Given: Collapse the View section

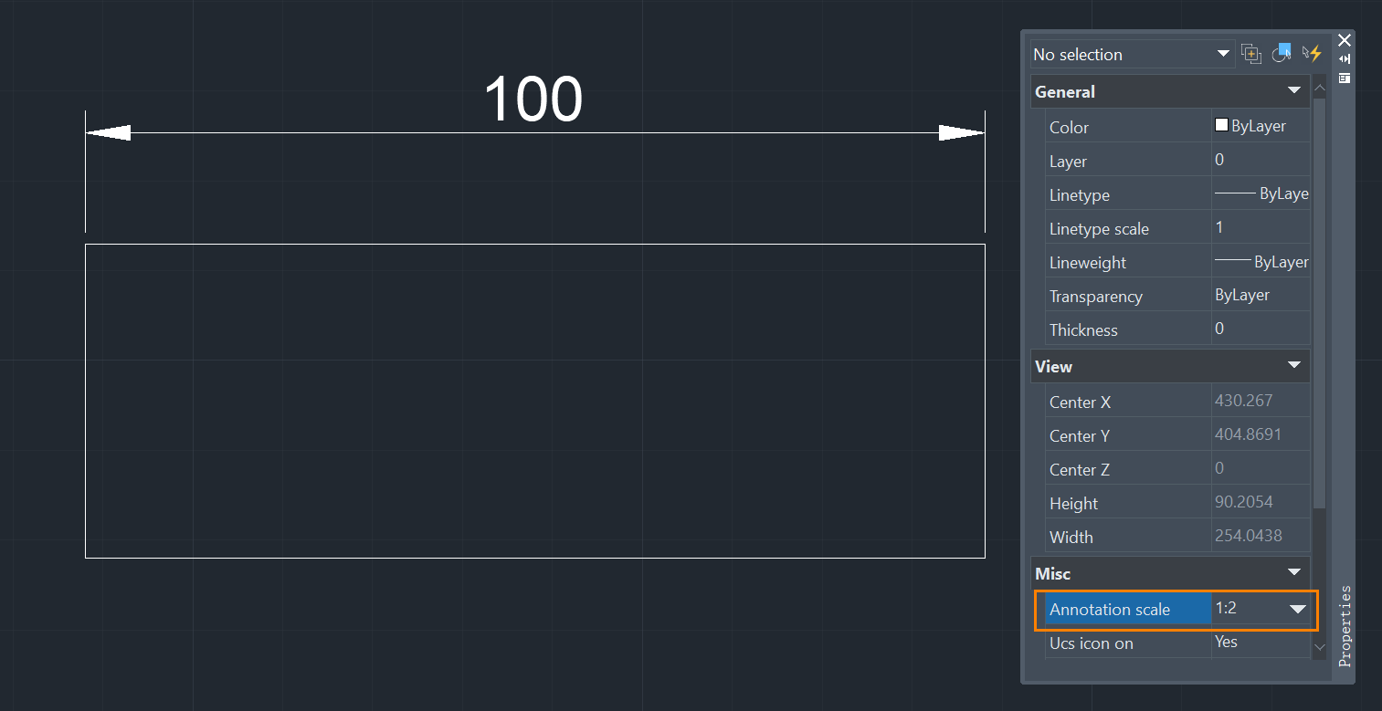Looking at the screenshot, I should click(x=1293, y=366).
